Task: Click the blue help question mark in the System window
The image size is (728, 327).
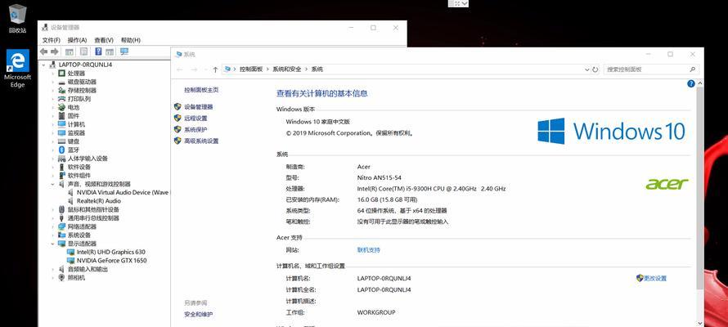Action: [691, 84]
